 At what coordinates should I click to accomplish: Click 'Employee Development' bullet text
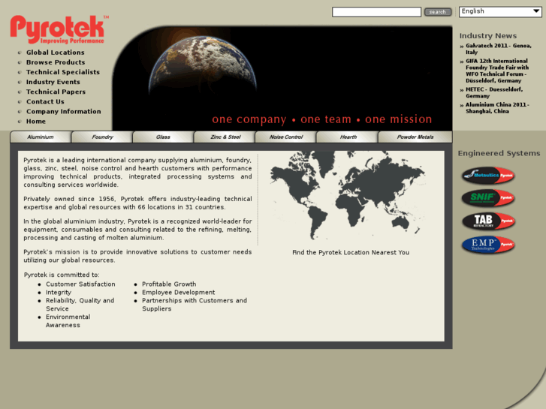(x=178, y=293)
